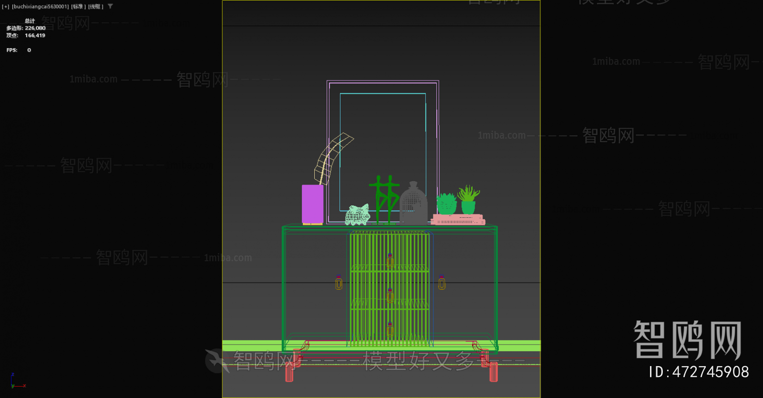Open the [+] general viewport menu
The width and height of the screenshot is (763, 398).
click(5, 7)
